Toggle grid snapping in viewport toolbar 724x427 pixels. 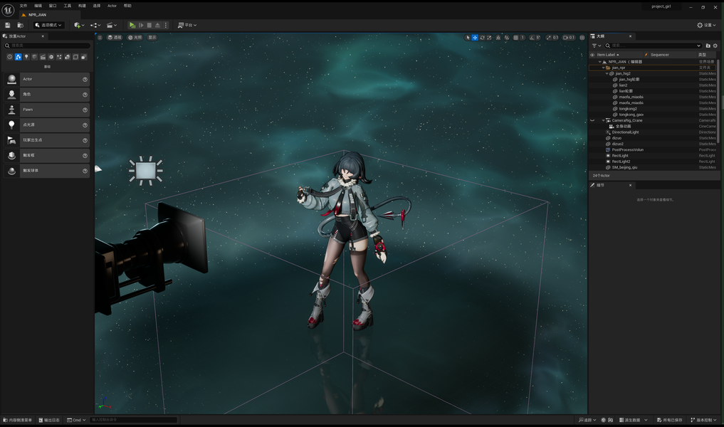coord(515,38)
